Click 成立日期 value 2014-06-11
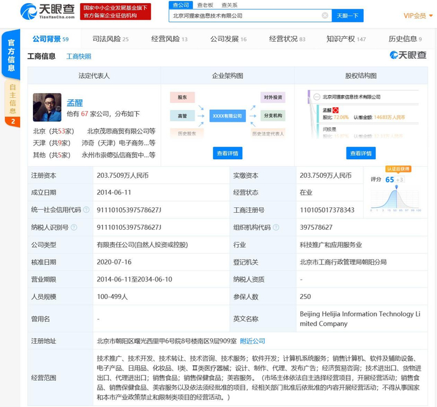 coord(114,192)
